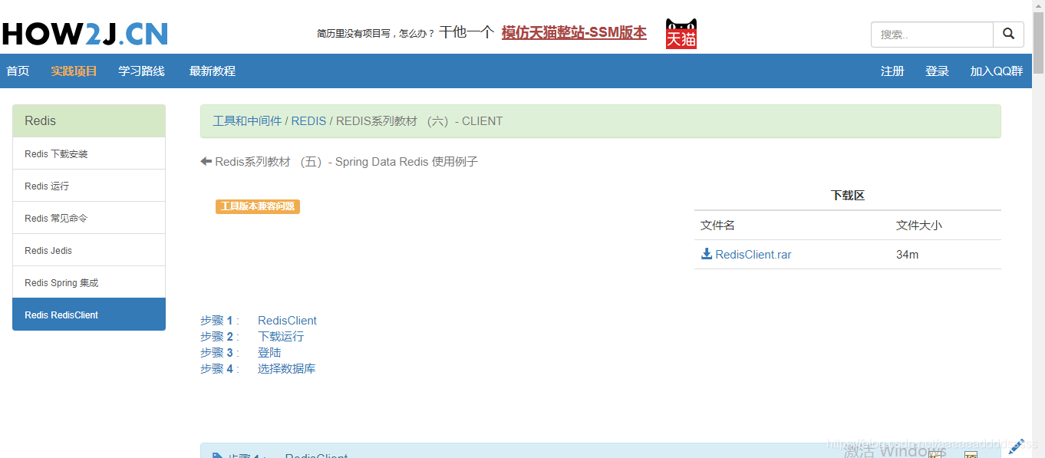
Task: Click 注册 in the top navigation
Action: [892, 71]
